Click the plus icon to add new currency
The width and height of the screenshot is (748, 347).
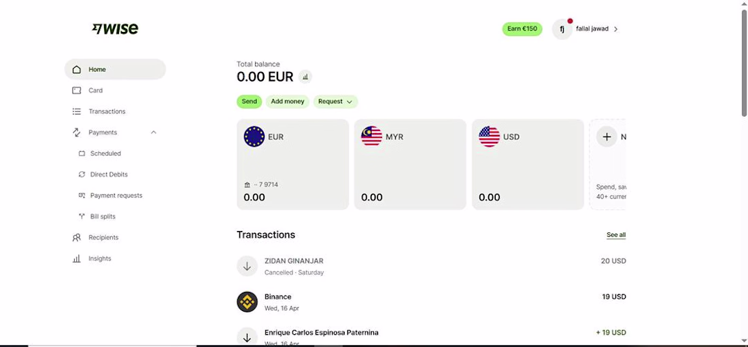click(x=607, y=136)
